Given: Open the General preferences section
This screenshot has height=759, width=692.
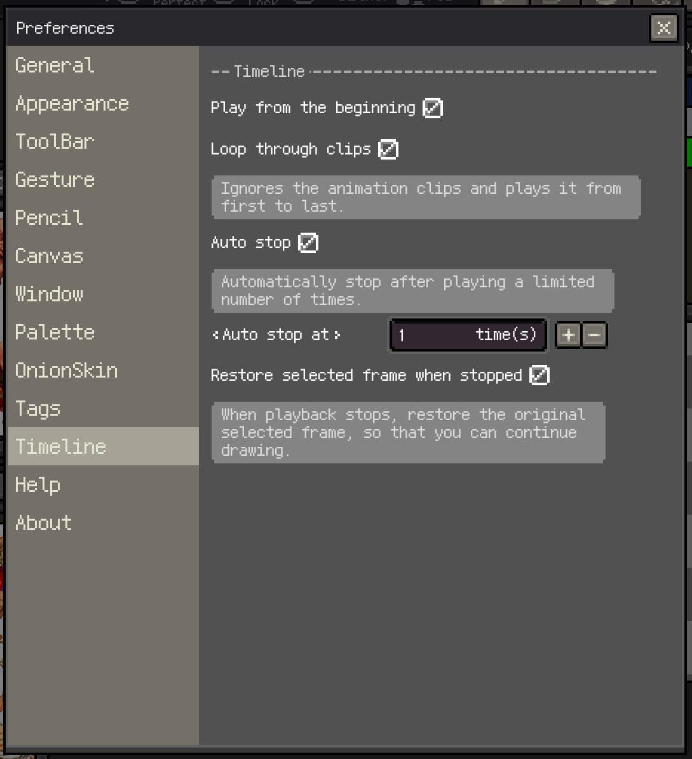Looking at the screenshot, I should click(x=55, y=65).
